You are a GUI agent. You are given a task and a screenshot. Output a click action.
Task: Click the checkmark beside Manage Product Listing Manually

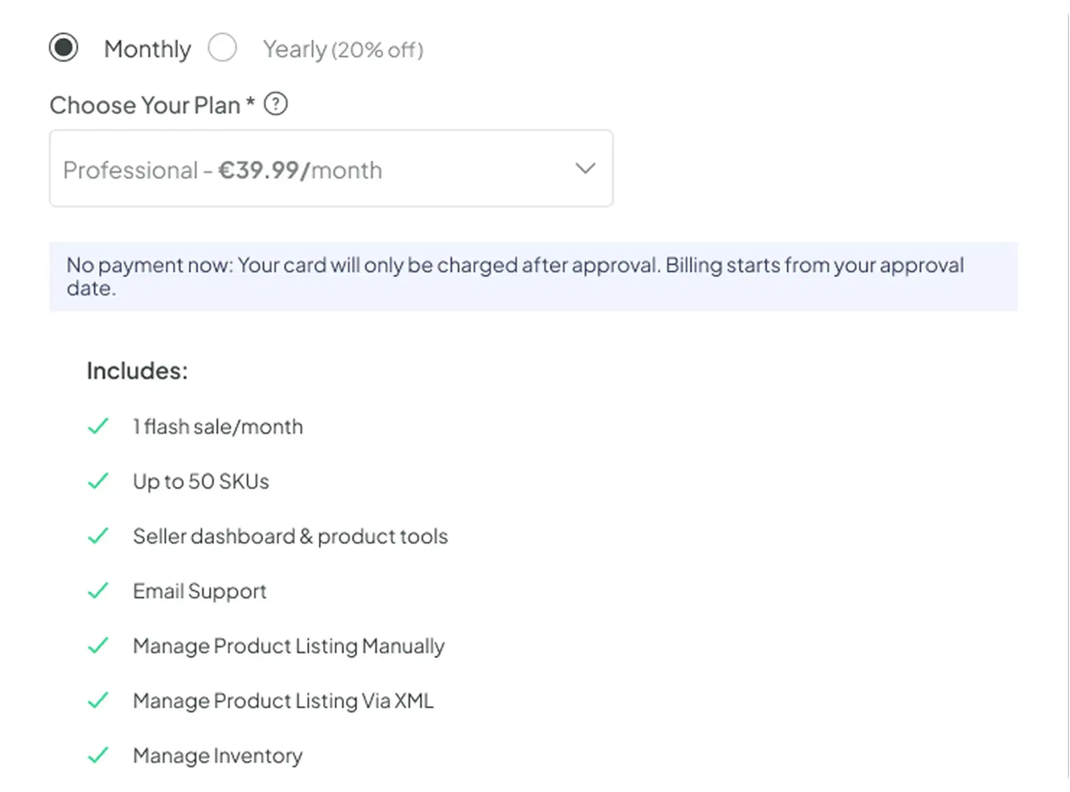click(x=99, y=646)
